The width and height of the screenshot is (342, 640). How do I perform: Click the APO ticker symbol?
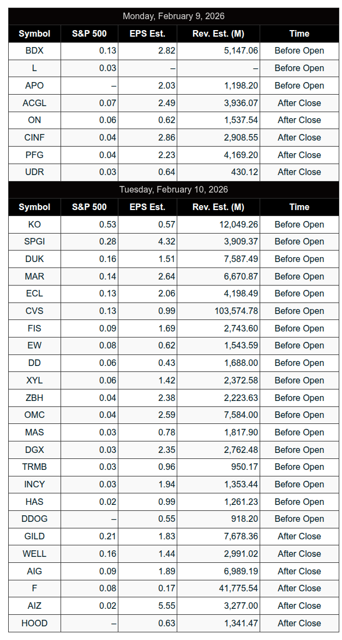click(x=34, y=85)
